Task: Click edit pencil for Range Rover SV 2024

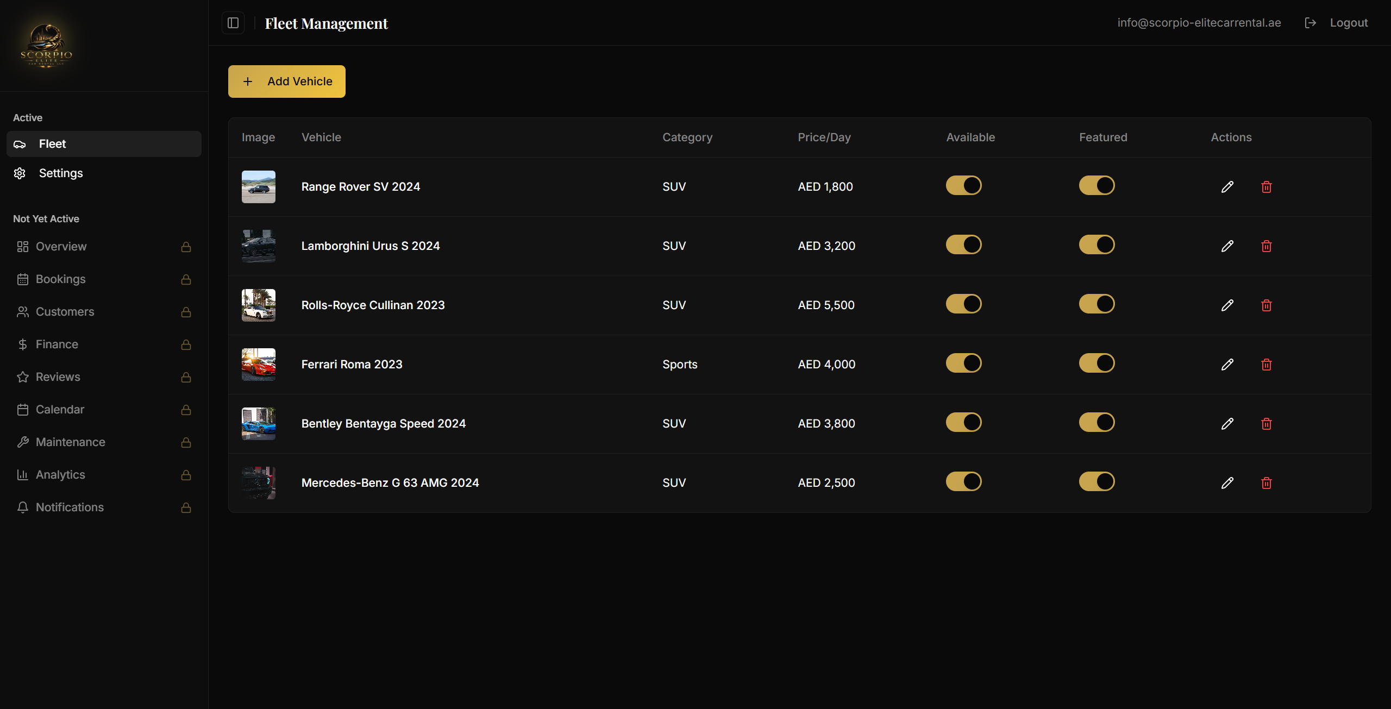Action: (1227, 187)
